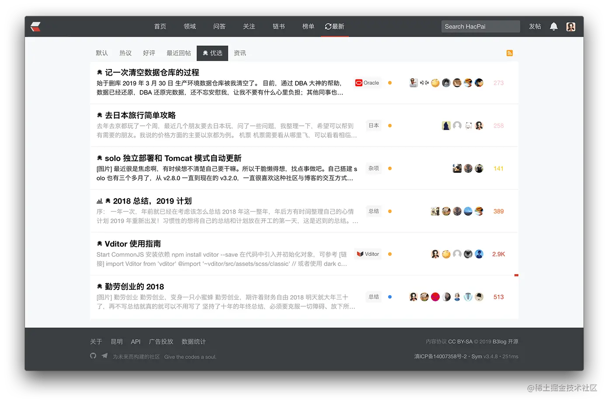Open the 昆明 footer link
Screen dimensions: 608x403
click(117, 341)
